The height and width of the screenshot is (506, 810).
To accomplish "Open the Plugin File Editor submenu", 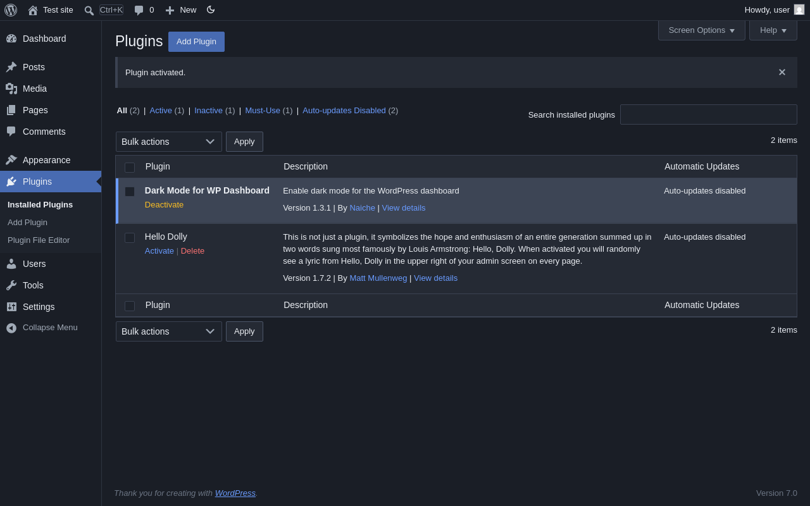I will tap(39, 240).
